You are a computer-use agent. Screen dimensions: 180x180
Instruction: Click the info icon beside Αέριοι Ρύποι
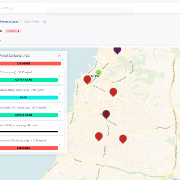[x=45, y=22]
